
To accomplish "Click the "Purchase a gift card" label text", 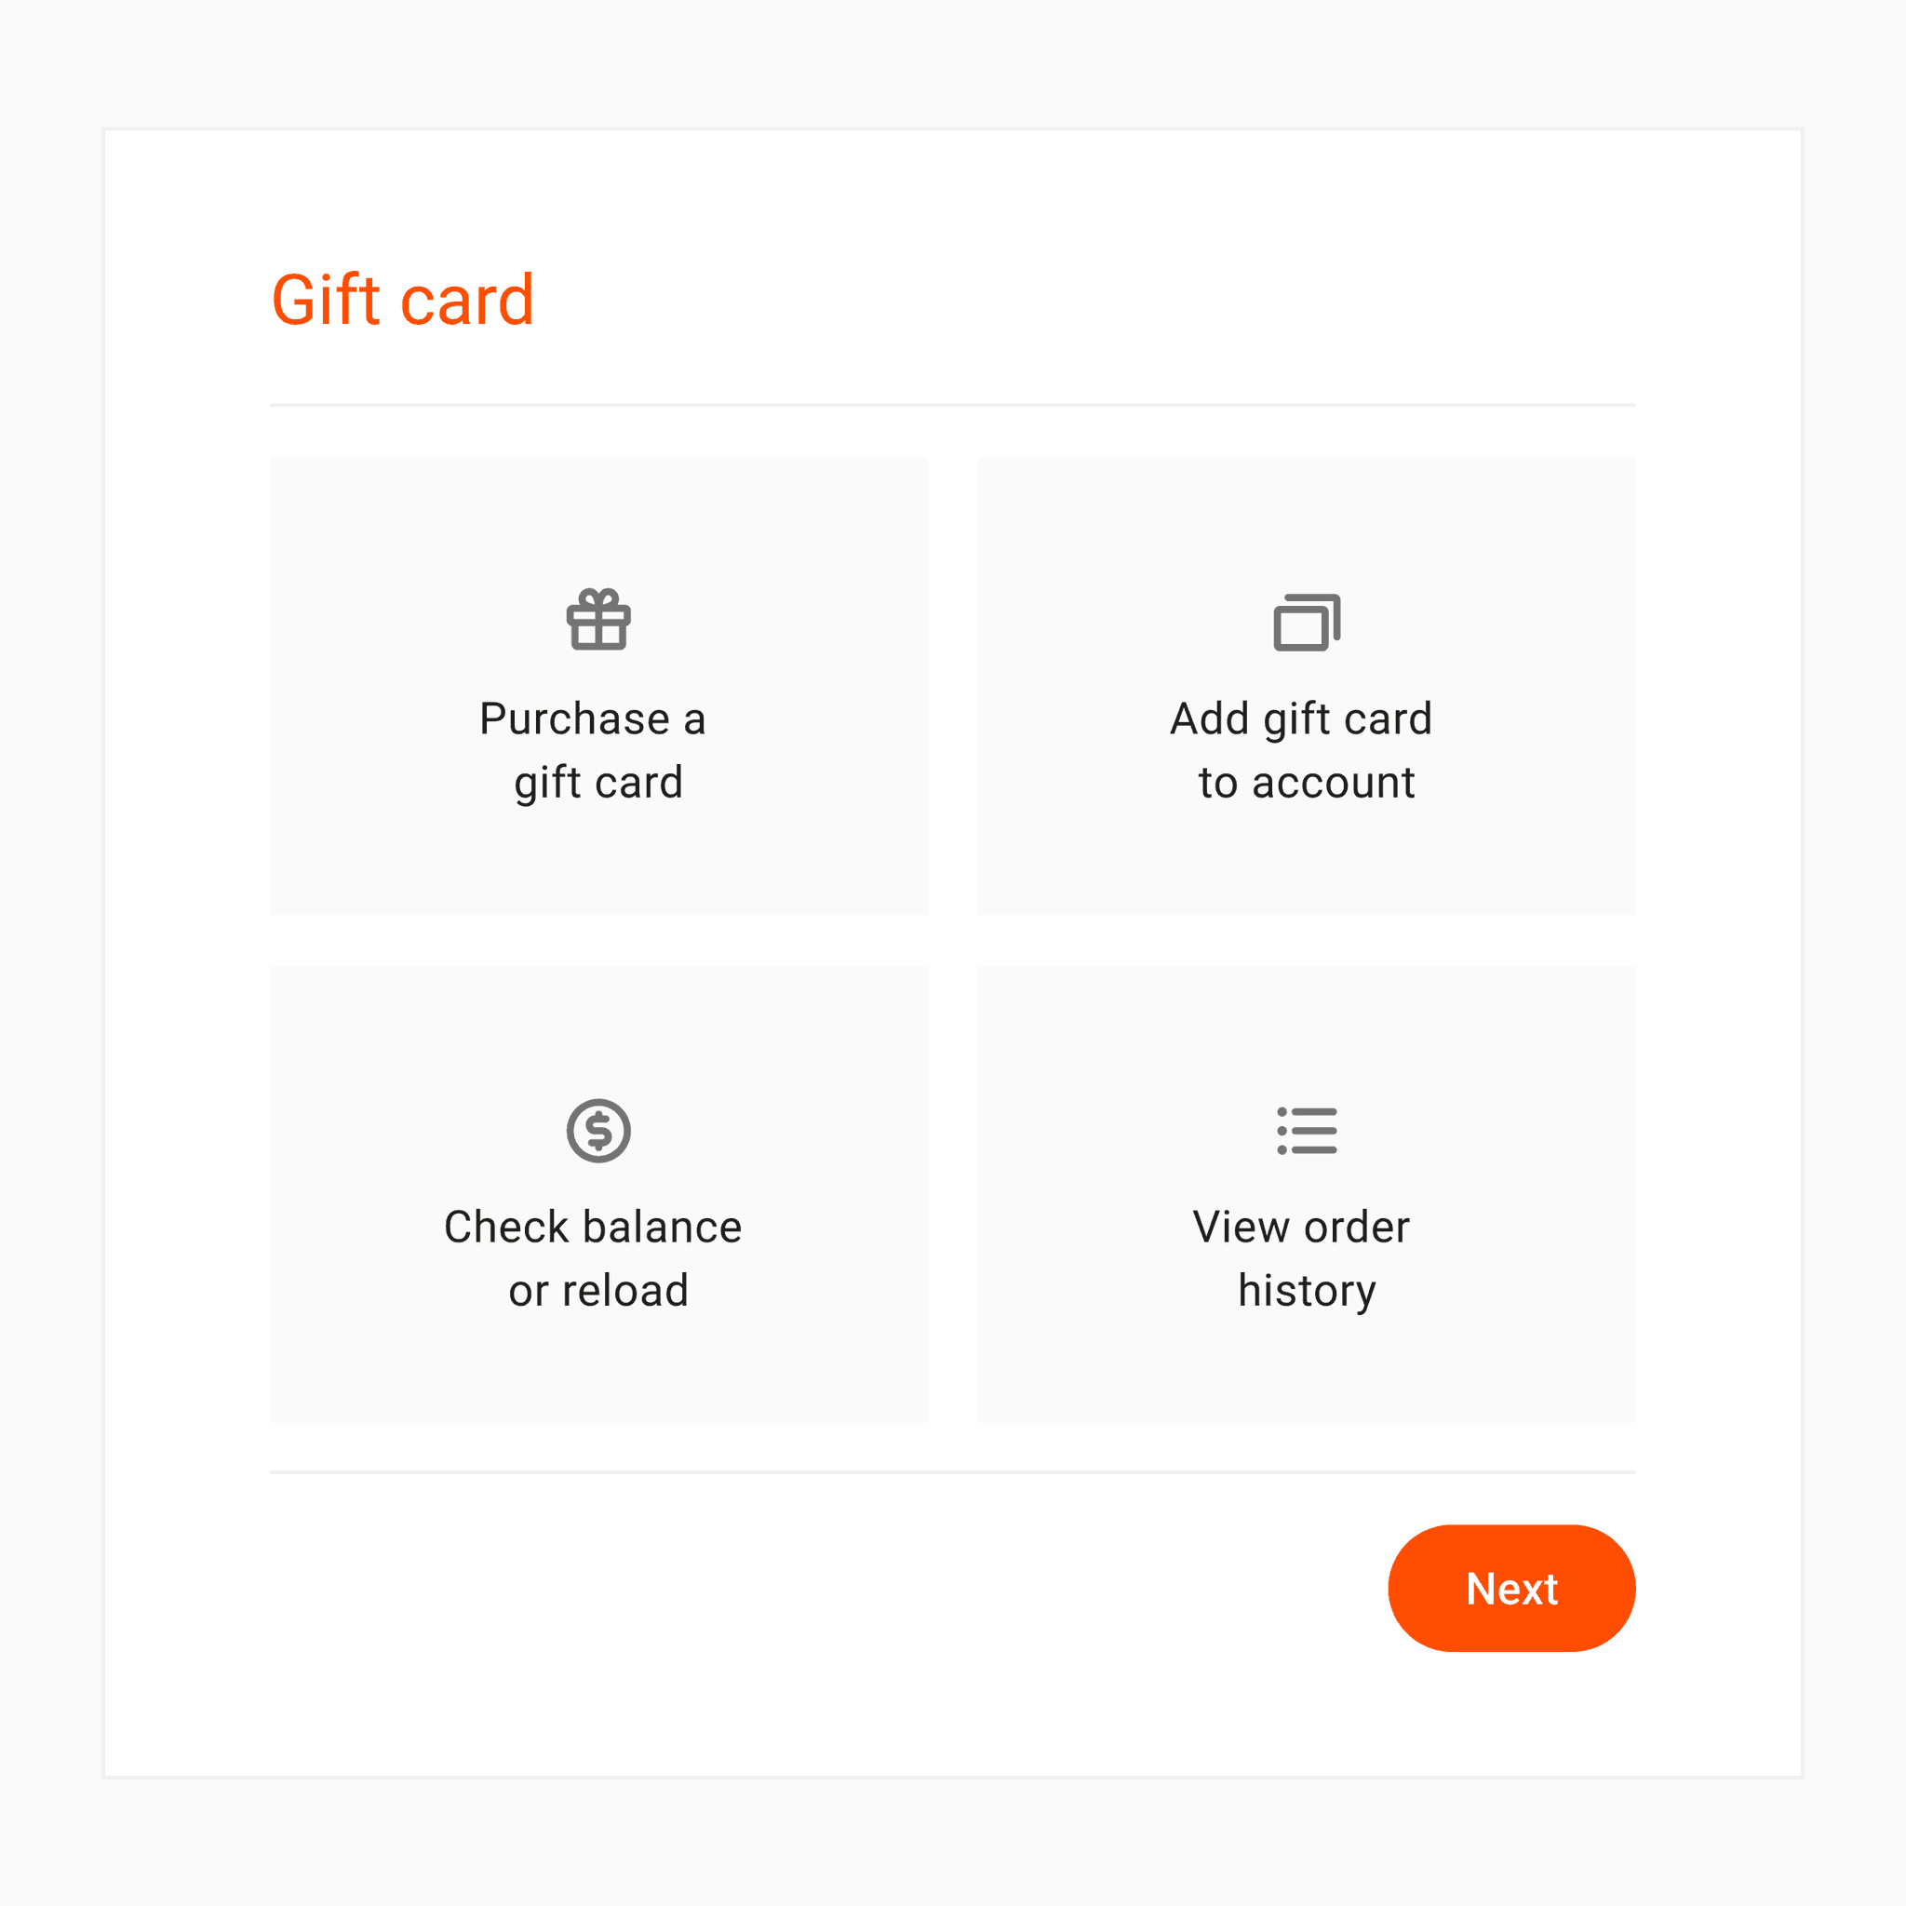I will pyautogui.click(x=596, y=751).
